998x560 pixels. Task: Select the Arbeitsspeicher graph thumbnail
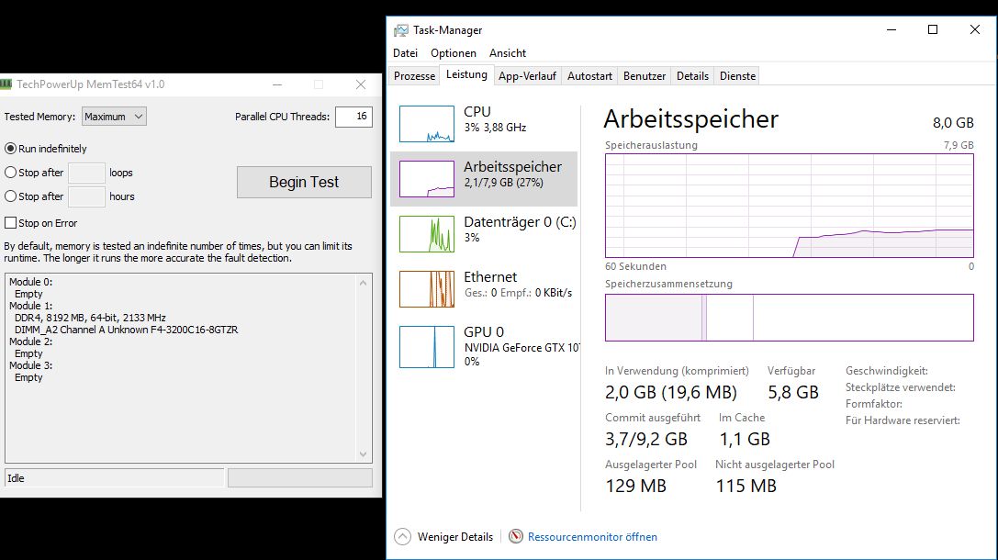click(x=426, y=179)
